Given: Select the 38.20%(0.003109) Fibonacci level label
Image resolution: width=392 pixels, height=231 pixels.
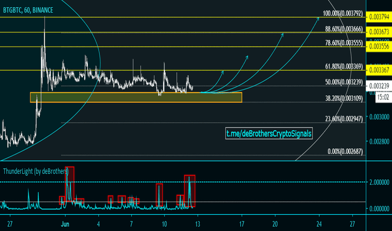Looking at the screenshot, I should pos(344,99).
